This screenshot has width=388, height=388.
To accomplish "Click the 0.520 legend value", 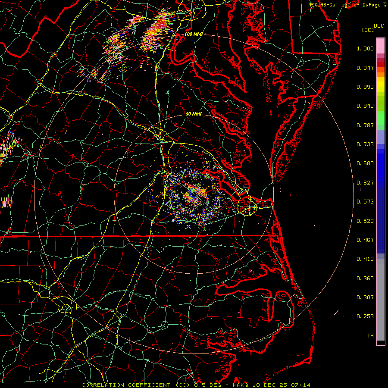I will [365, 221].
